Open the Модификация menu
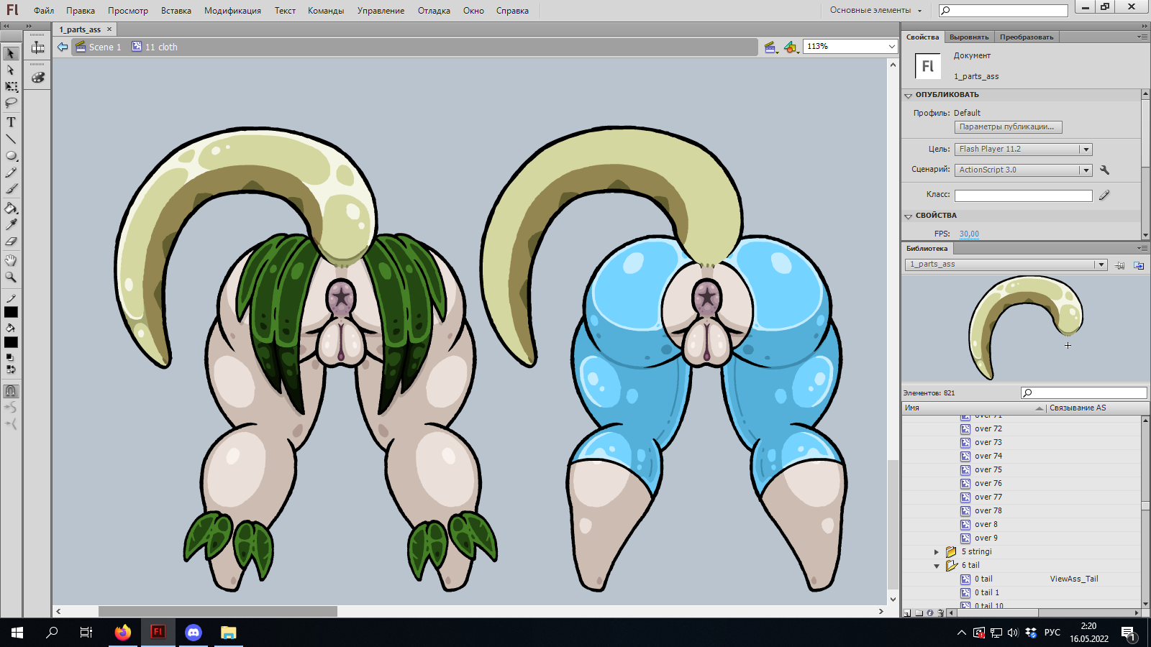 pos(232,11)
